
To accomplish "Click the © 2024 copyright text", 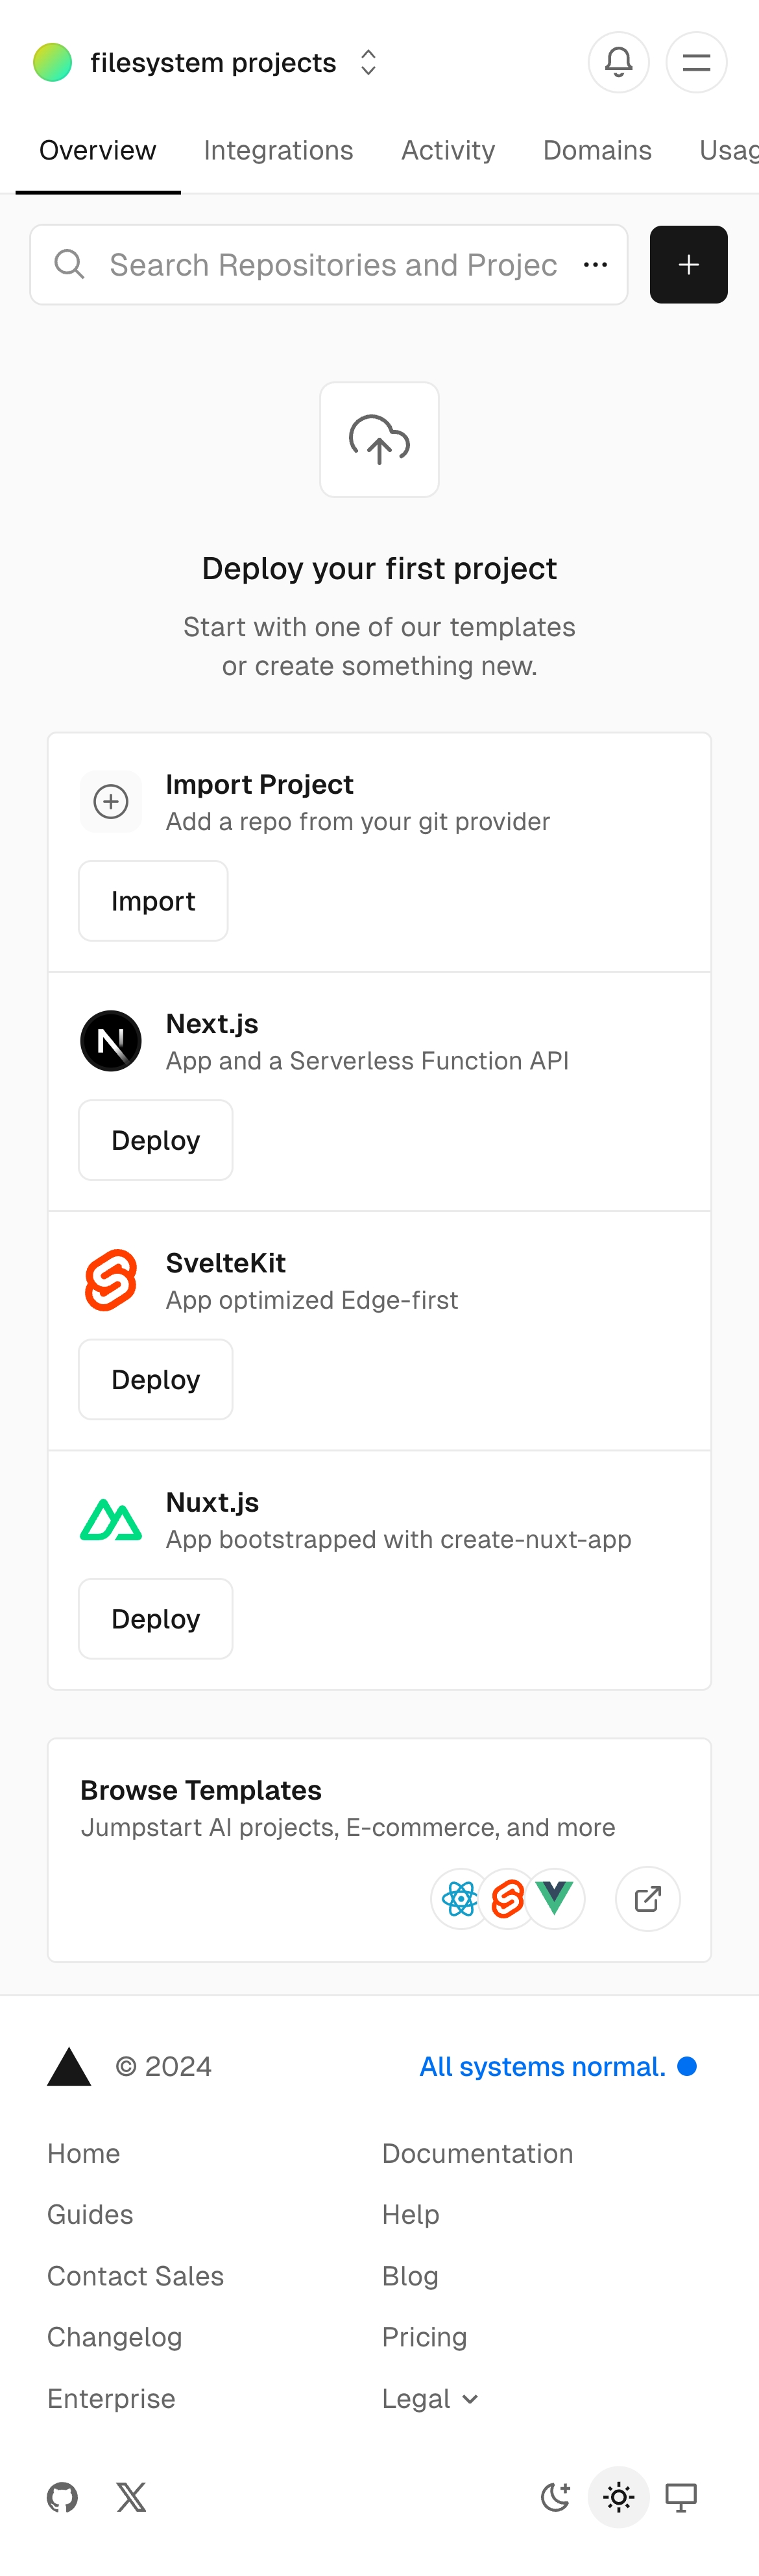I will tap(163, 2066).
